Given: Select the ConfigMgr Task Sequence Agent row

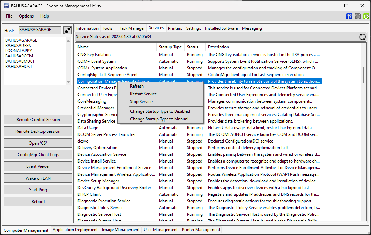Looking at the screenshot, I should (199, 75).
